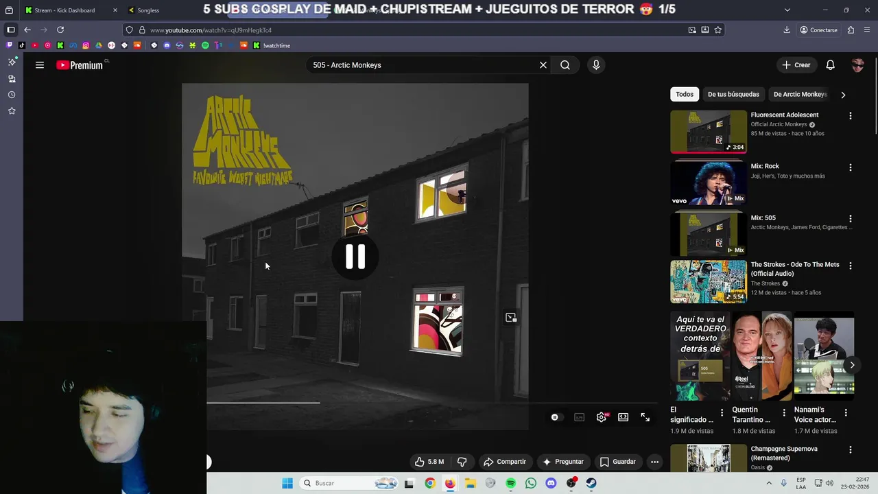Click the Preguntar button
878x494 pixels.
[x=562, y=462]
